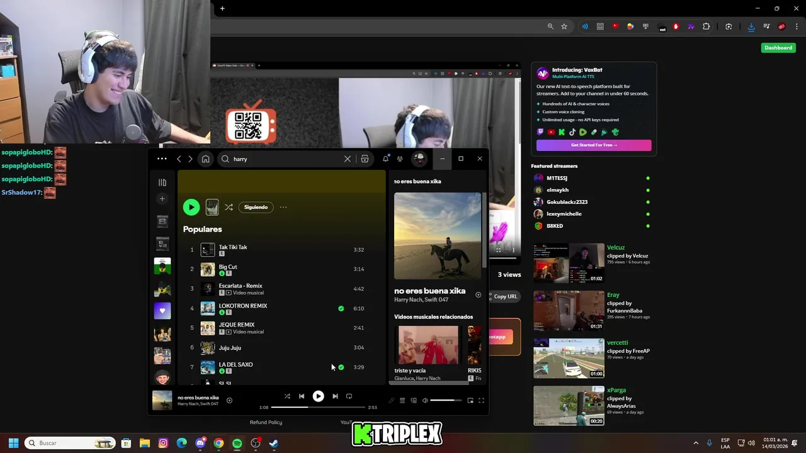This screenshot has width=806, height=453.
Task: Open Liked Songs heart playlist in sidebar
Action: pyautogui.click(x=162, y=310)
